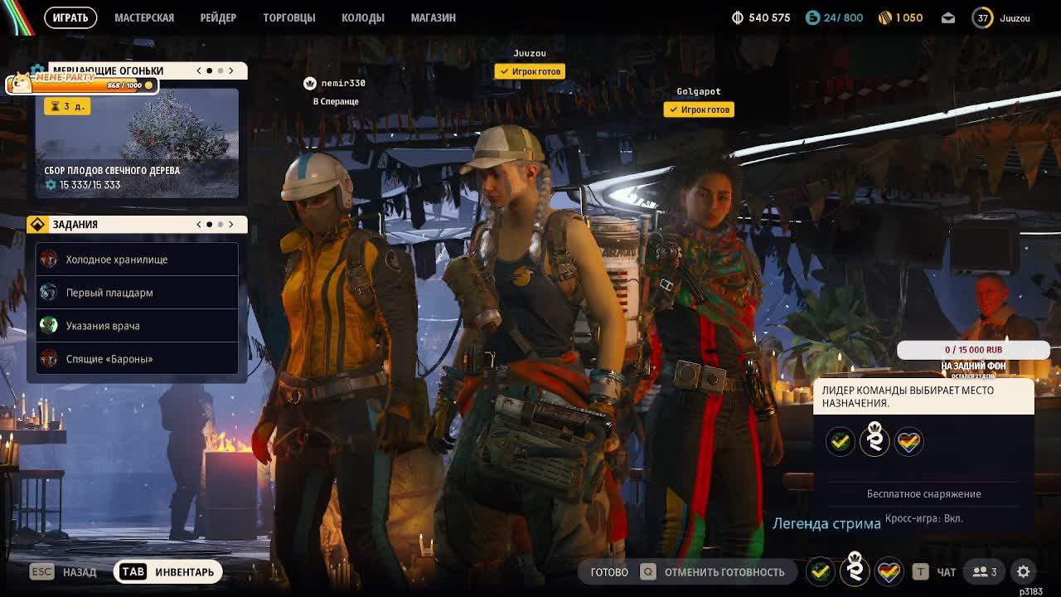The height and width of the screenshot is (597, 1061).
Task: Click the 15 333/15 333 event progress counter
Action: pos(83,185)
